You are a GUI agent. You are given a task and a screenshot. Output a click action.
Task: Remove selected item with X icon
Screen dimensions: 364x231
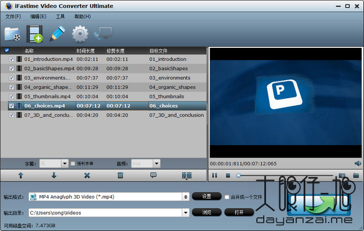click(x=87, y=175)
